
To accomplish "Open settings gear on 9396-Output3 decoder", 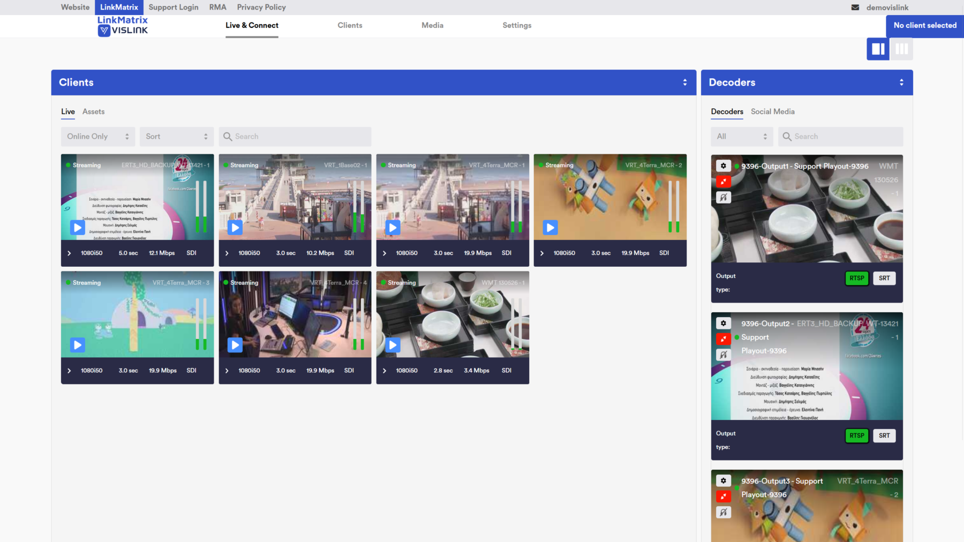I will [x=723, y=481].
